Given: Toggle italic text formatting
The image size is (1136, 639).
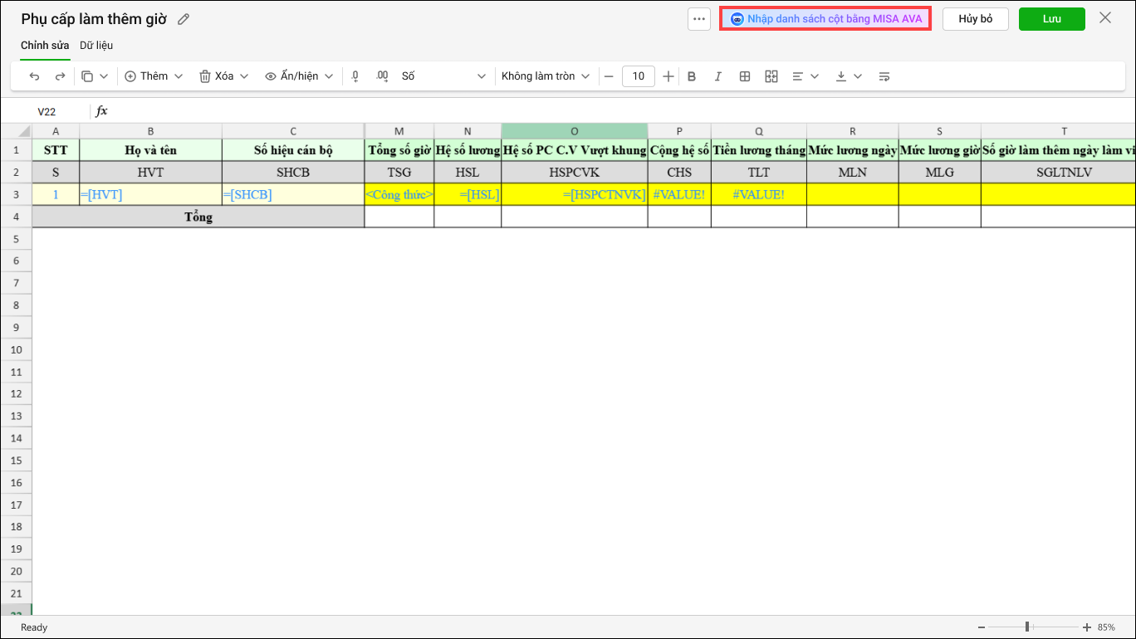Looking at the screenshot, I should coord(718,76).
